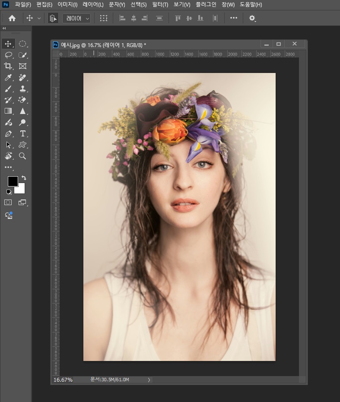Open Edit Toolbar three-dots in toolbox
Screen dimensions: 340x402
click(8, 167)
